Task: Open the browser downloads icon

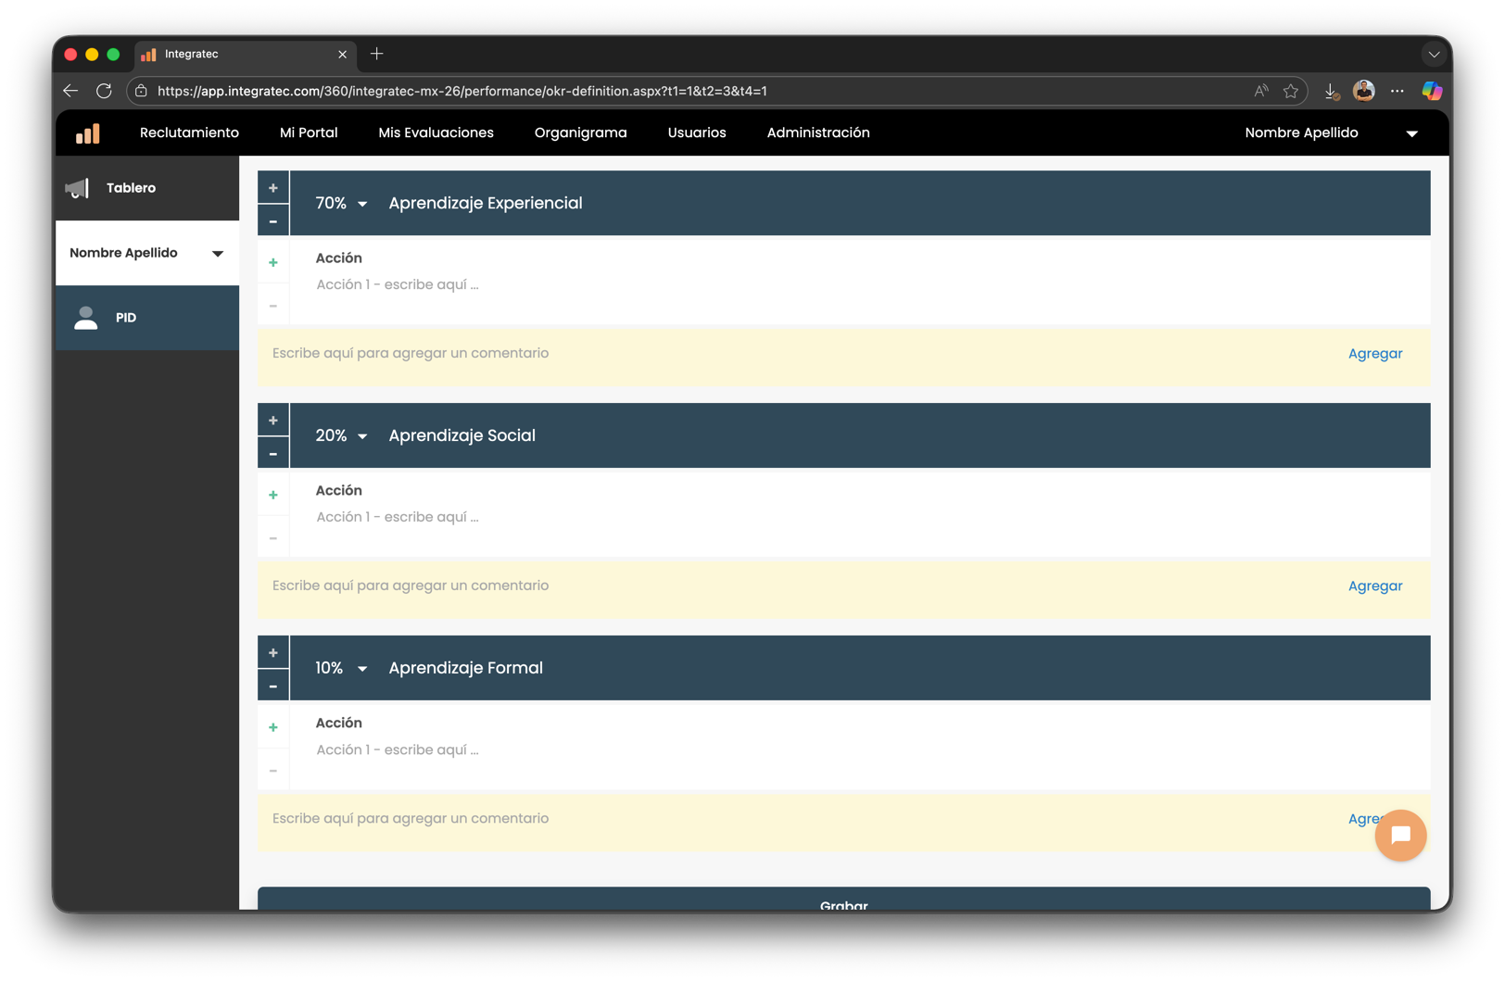Action: pos(1332,91)
